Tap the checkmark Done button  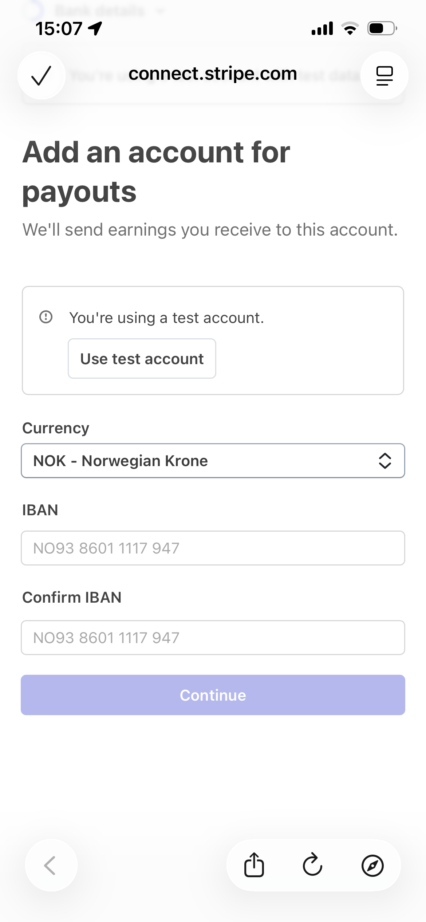(x=41, y=75)
